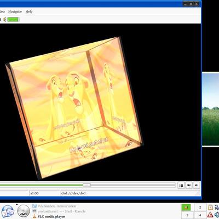This screenshot has height=219, width=219.
Task: Open the Help menu
Action: coord(29,11)
